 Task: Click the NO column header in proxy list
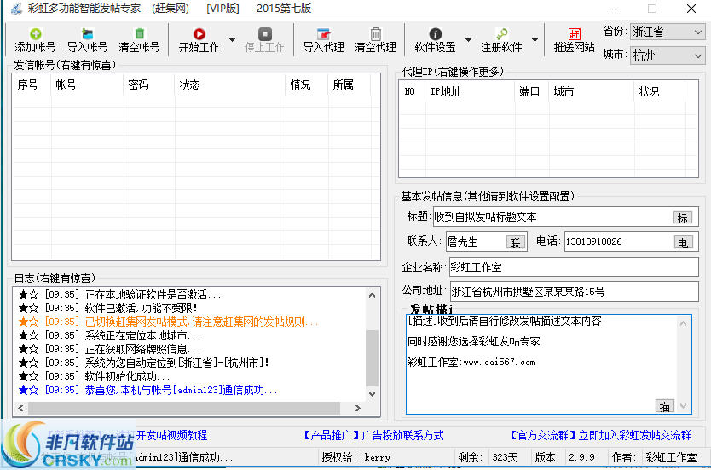(412, 91)
